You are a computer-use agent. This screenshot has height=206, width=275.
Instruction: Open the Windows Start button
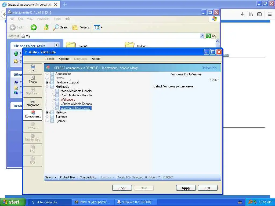pyautogui.click(x=13, y=202)
